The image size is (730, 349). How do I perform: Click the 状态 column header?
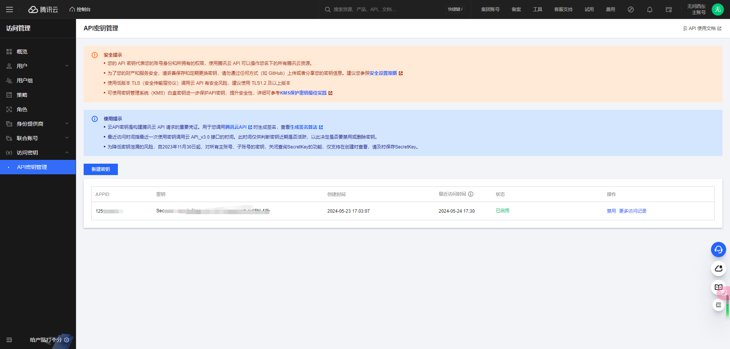500,194
